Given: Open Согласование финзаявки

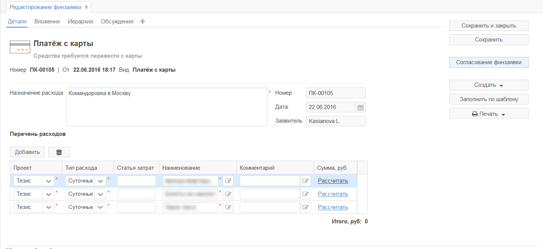Looking at the screenshot, I should [489, 62].
